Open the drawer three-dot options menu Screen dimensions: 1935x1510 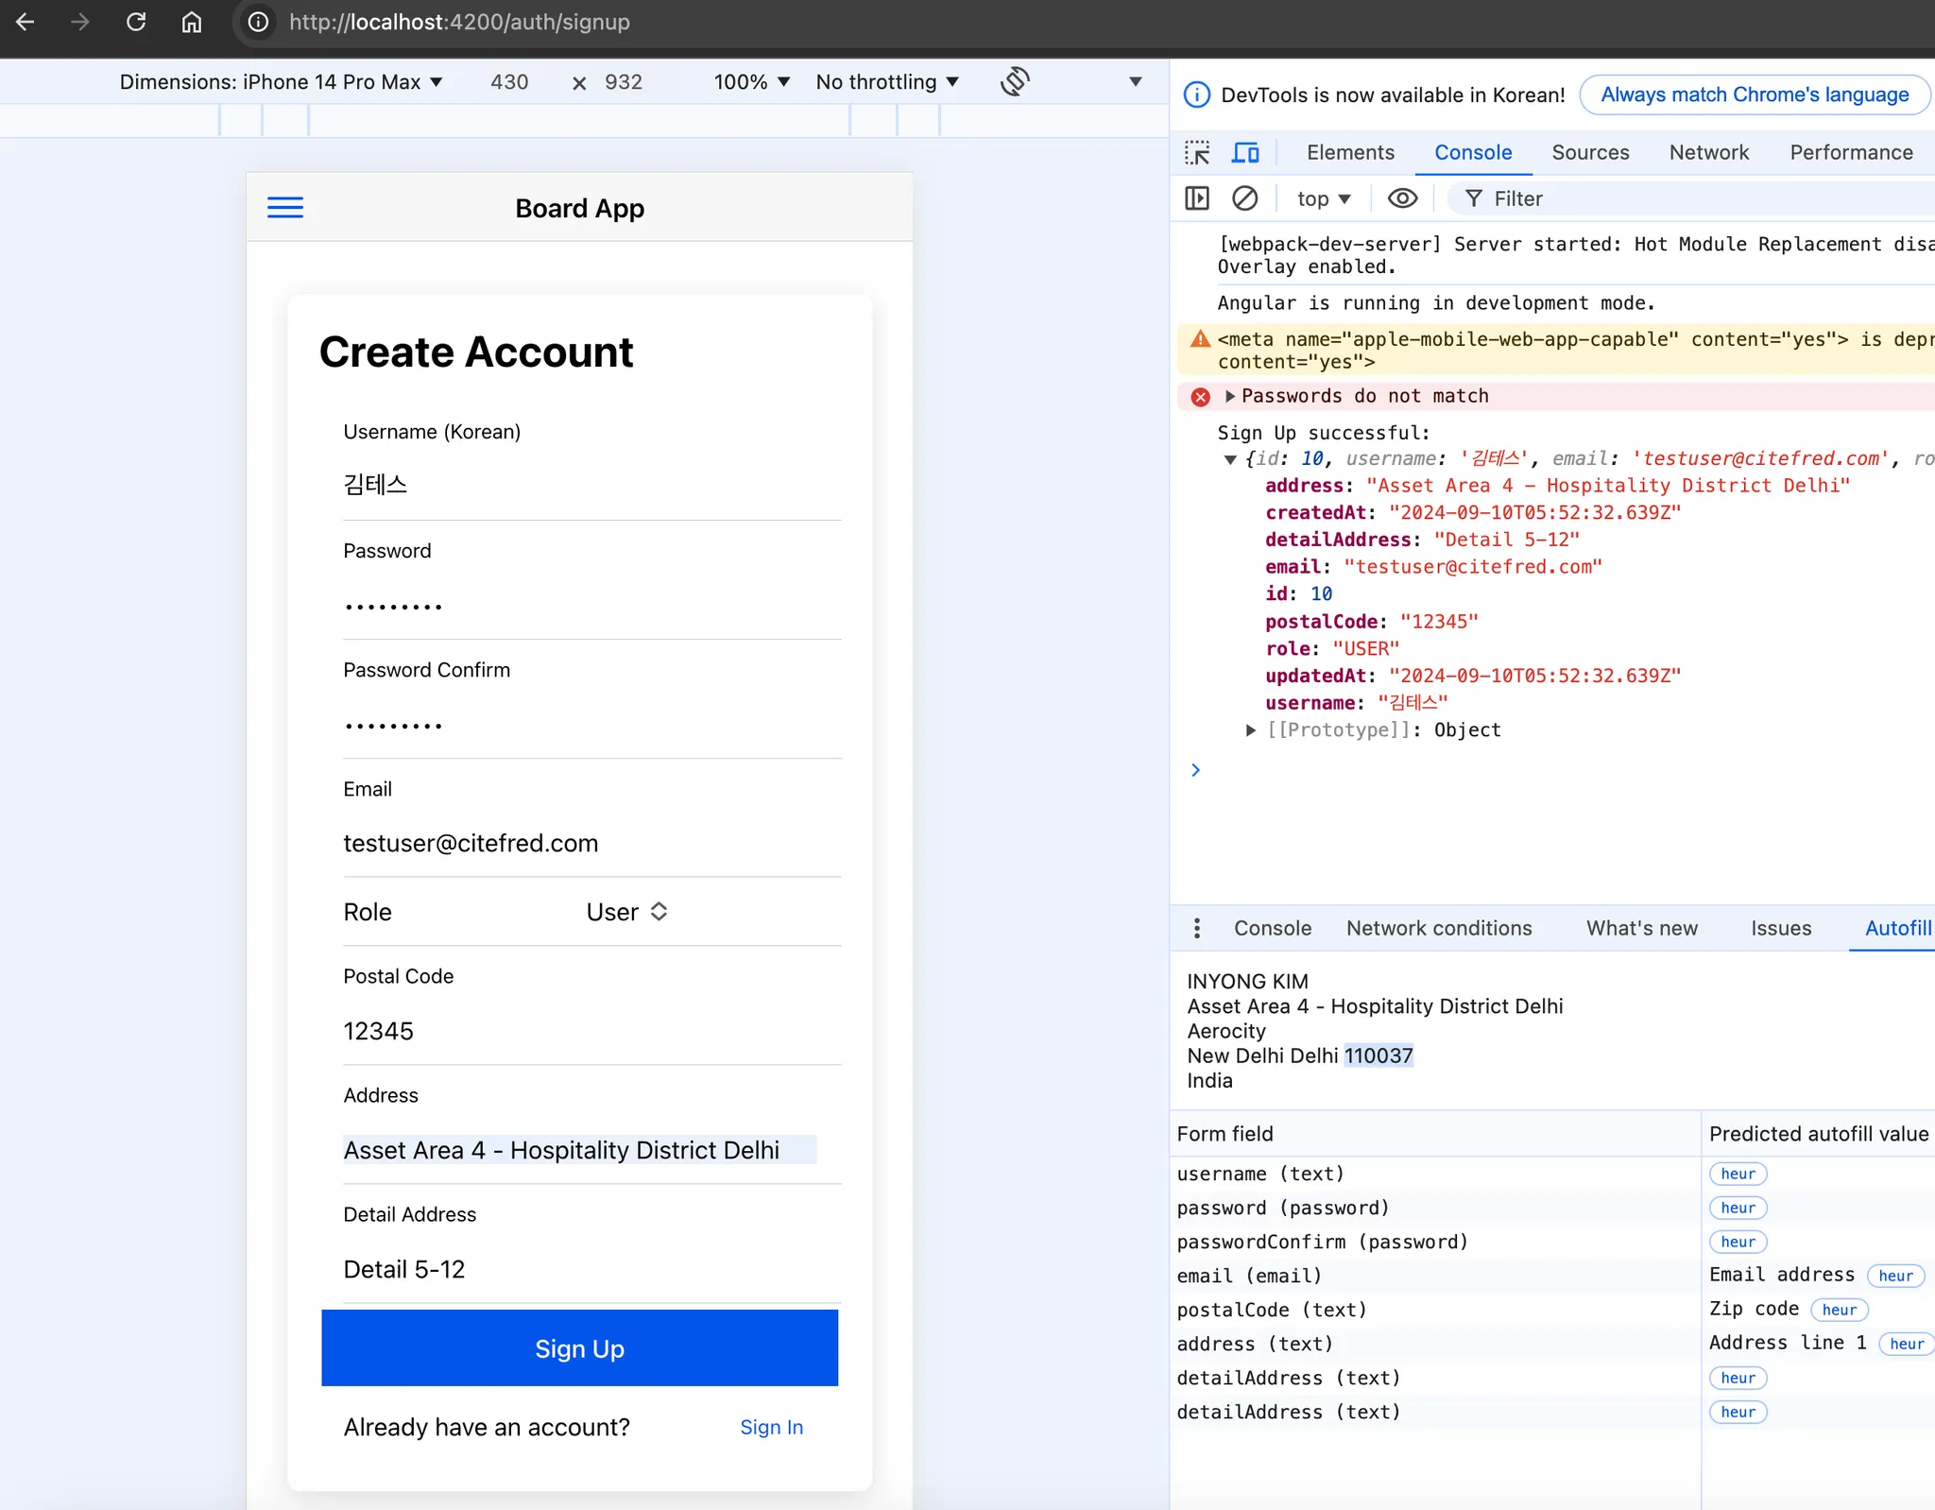pos(1197,928)
